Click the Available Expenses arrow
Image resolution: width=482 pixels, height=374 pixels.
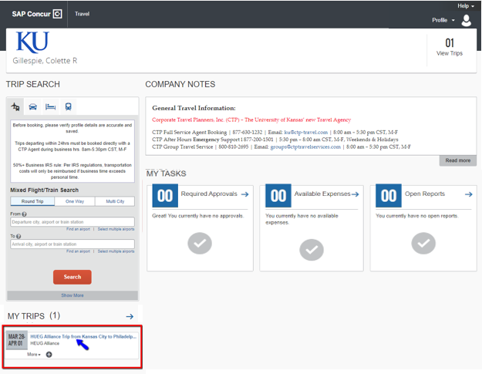(355, 194)
